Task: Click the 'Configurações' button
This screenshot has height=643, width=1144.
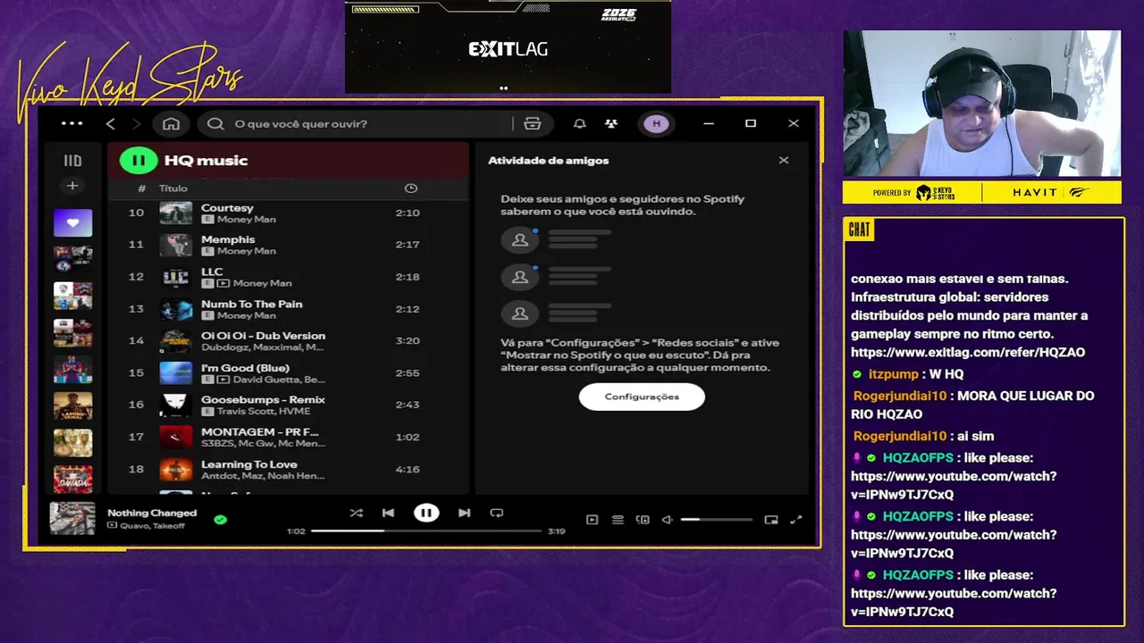Action: [642, 397]
